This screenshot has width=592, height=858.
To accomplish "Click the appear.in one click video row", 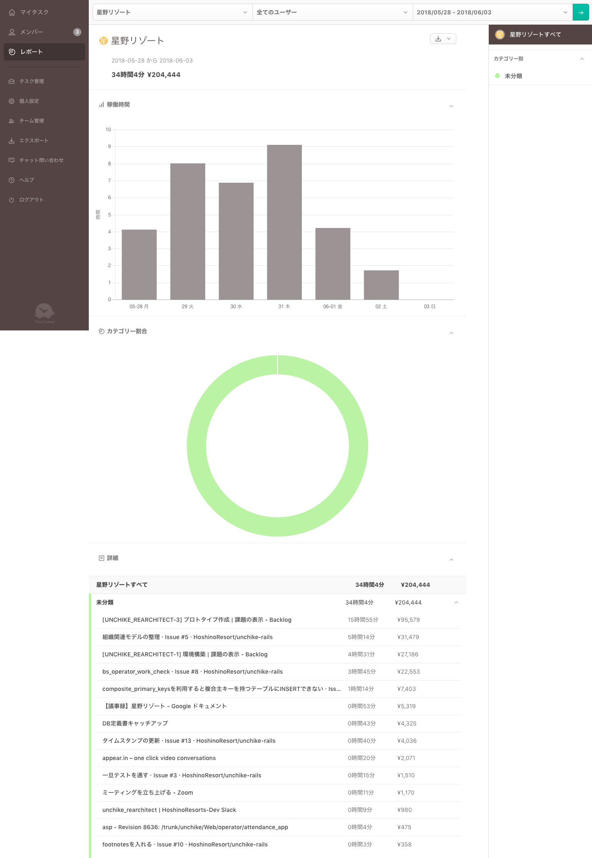I will click(x=279, y=758).
